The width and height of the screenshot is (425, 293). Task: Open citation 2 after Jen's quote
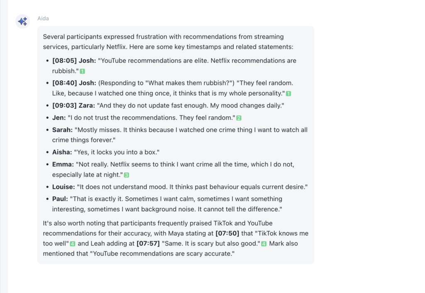click(239, 118)
